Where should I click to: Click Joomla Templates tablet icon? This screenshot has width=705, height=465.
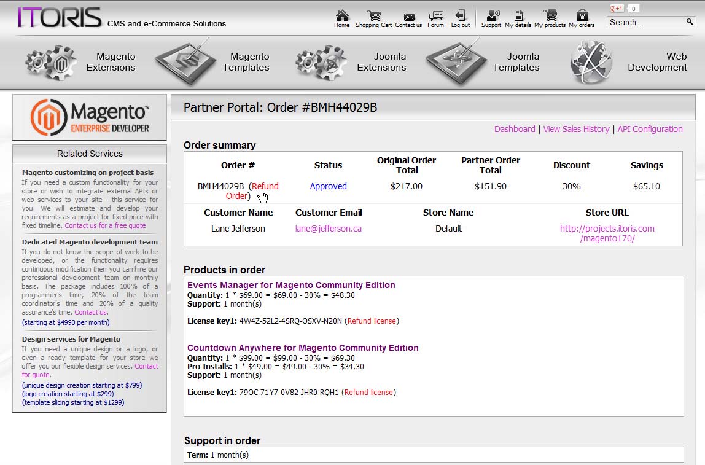click(457, 63)
